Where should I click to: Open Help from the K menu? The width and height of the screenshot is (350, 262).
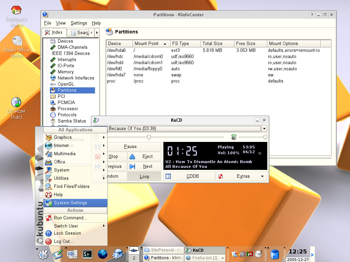pyautogui.click(x=75, y=195)
